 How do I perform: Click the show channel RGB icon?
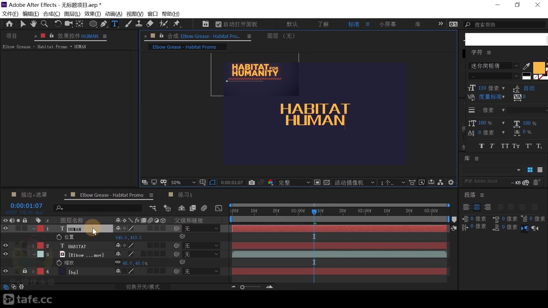[271, 183]
